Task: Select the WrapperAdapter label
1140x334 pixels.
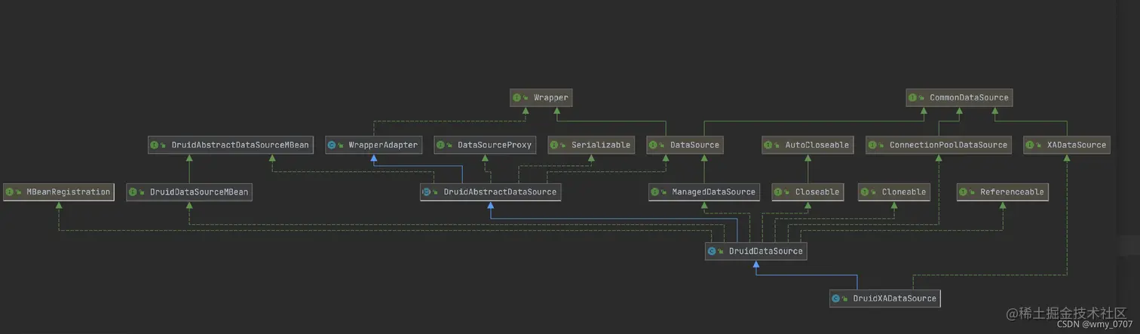Action: coord(383,145)
